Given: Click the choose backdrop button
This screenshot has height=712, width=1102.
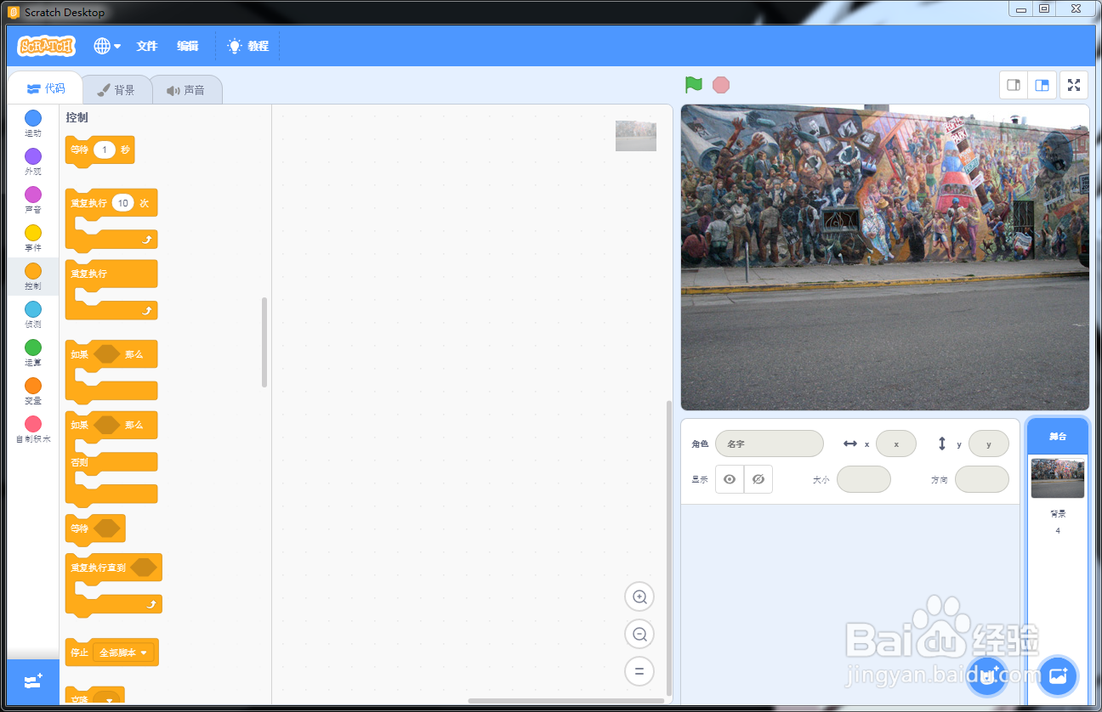Looking at the screenshot, I should point(1058,676).
